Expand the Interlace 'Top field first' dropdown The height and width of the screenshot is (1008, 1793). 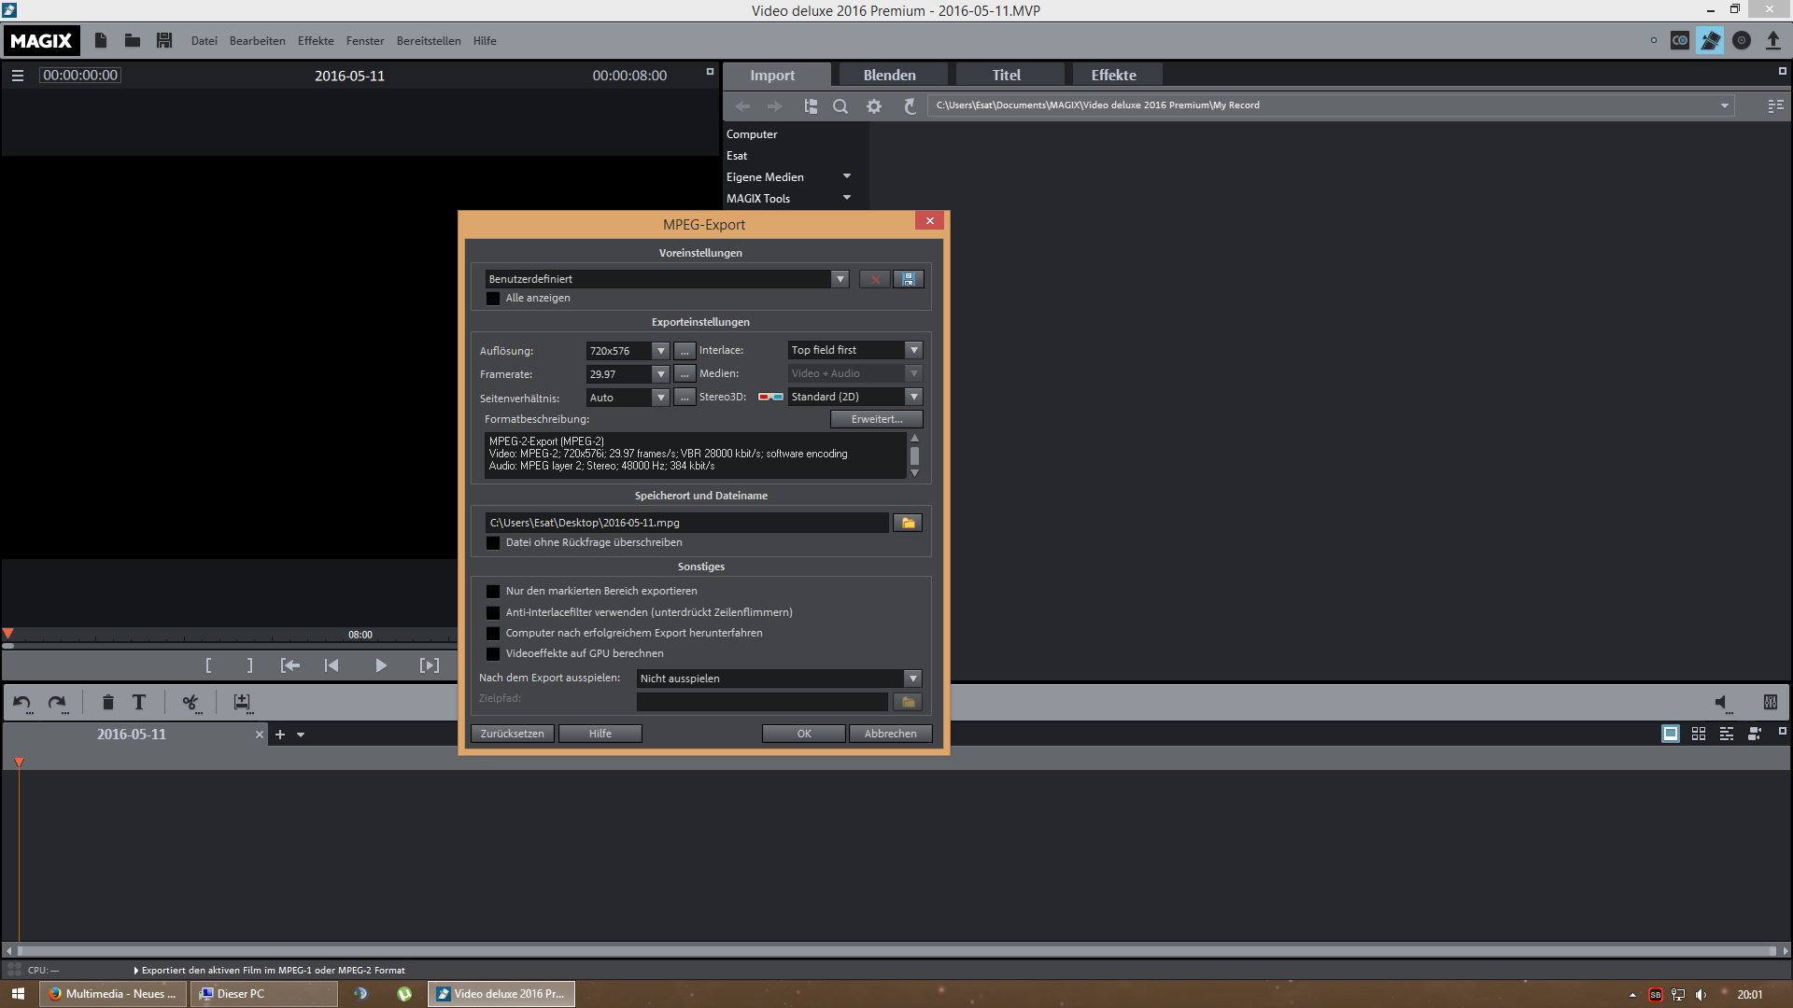click(913, 350)
